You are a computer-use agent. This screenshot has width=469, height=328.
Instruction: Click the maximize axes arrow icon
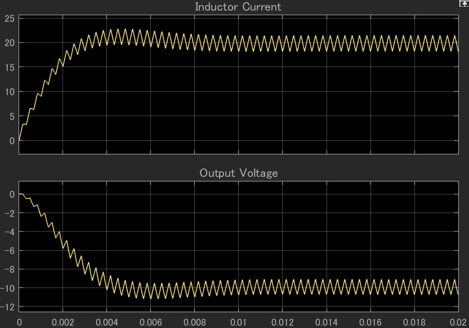point(464,3)
